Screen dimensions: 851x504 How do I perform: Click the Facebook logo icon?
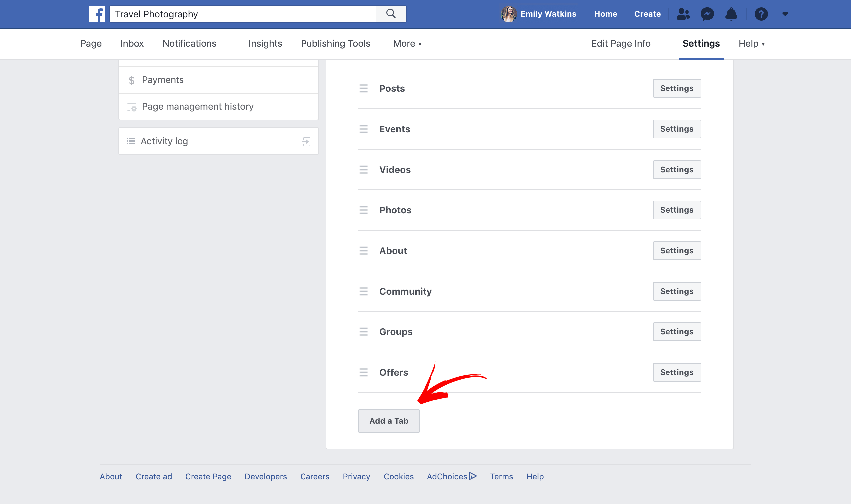97,14
